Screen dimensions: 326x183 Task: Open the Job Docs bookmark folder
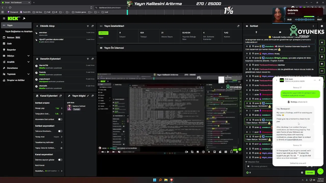pos(37,12)
